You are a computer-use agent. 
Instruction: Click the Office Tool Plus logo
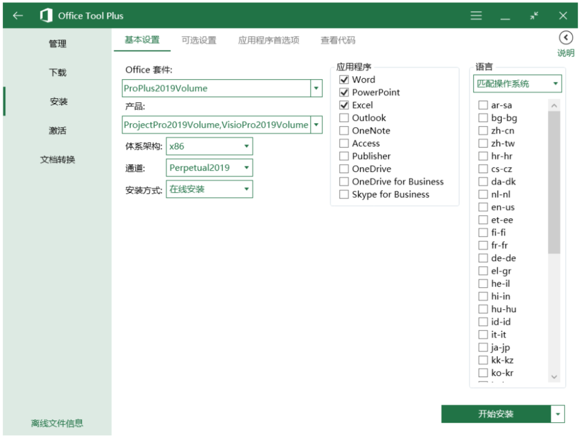point(46,16)
